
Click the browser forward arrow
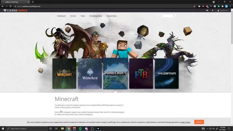tap(7, 7)
